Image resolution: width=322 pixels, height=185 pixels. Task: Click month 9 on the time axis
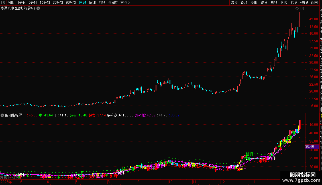pos(138,182)
